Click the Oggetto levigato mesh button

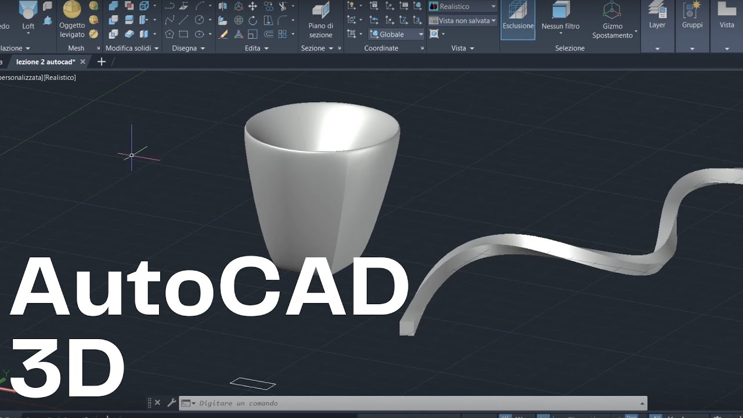click(x=72, y=19)
